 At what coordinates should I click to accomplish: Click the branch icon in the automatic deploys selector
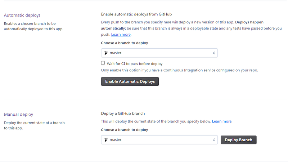[x=106, y=53]
